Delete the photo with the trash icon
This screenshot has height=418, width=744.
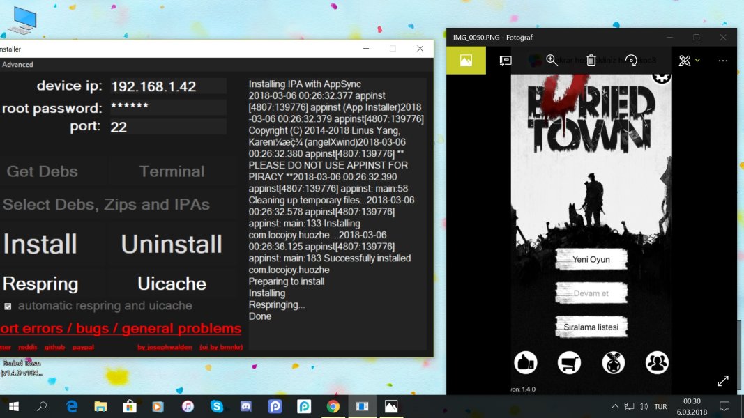[591, 61]
